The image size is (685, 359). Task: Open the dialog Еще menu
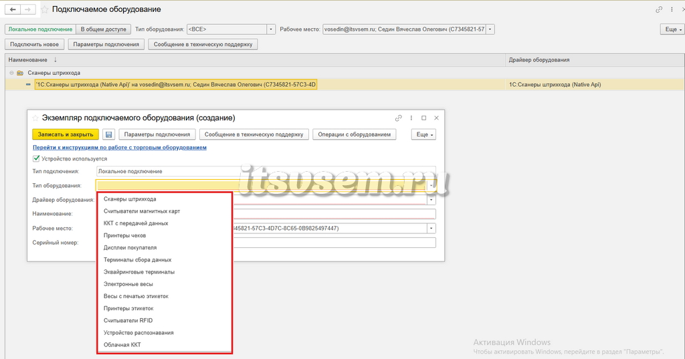point(423,134)
